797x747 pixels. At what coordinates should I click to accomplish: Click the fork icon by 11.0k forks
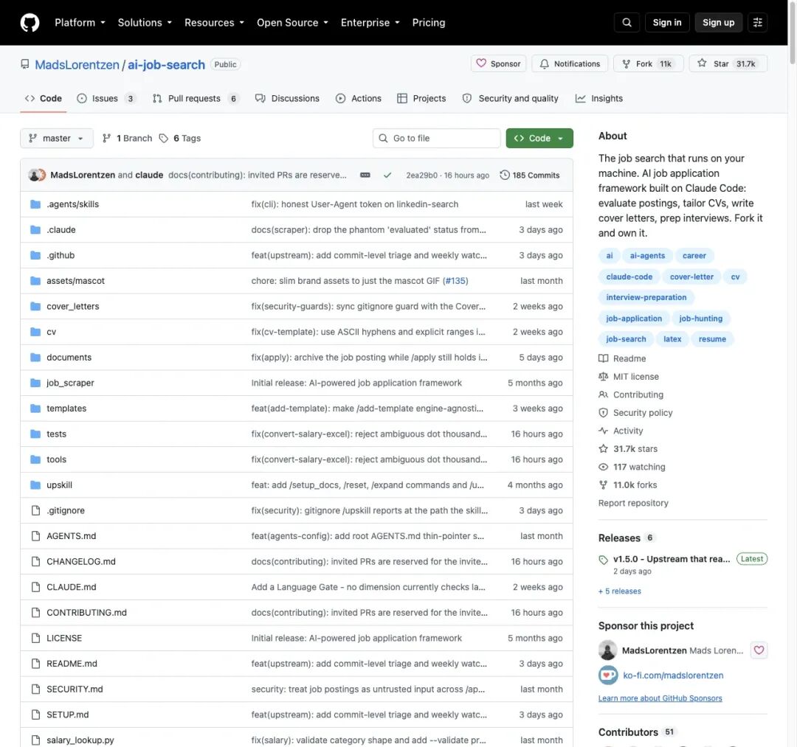(603, 485)
